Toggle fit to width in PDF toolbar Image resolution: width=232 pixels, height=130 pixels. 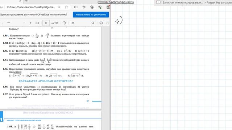pyautogui.click(x=37, y=23)
